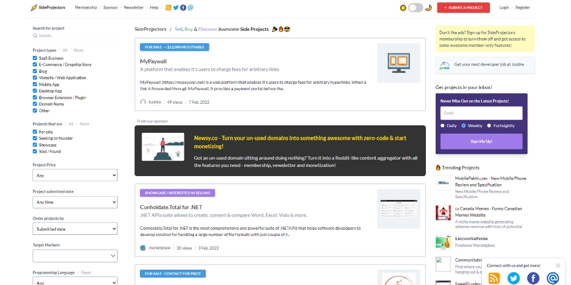Open the Project submitted date dropdown
The height and width of the screenshot is (285, 571).
[75, 202]
